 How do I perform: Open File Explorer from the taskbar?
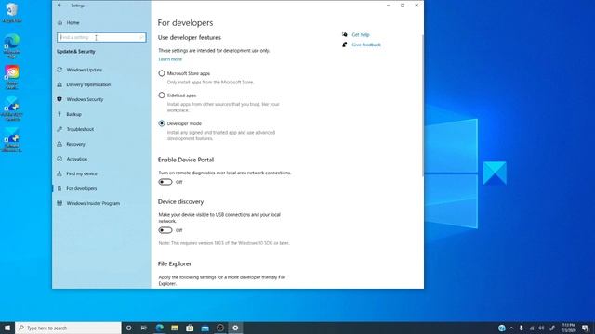[x=175, y=328]
